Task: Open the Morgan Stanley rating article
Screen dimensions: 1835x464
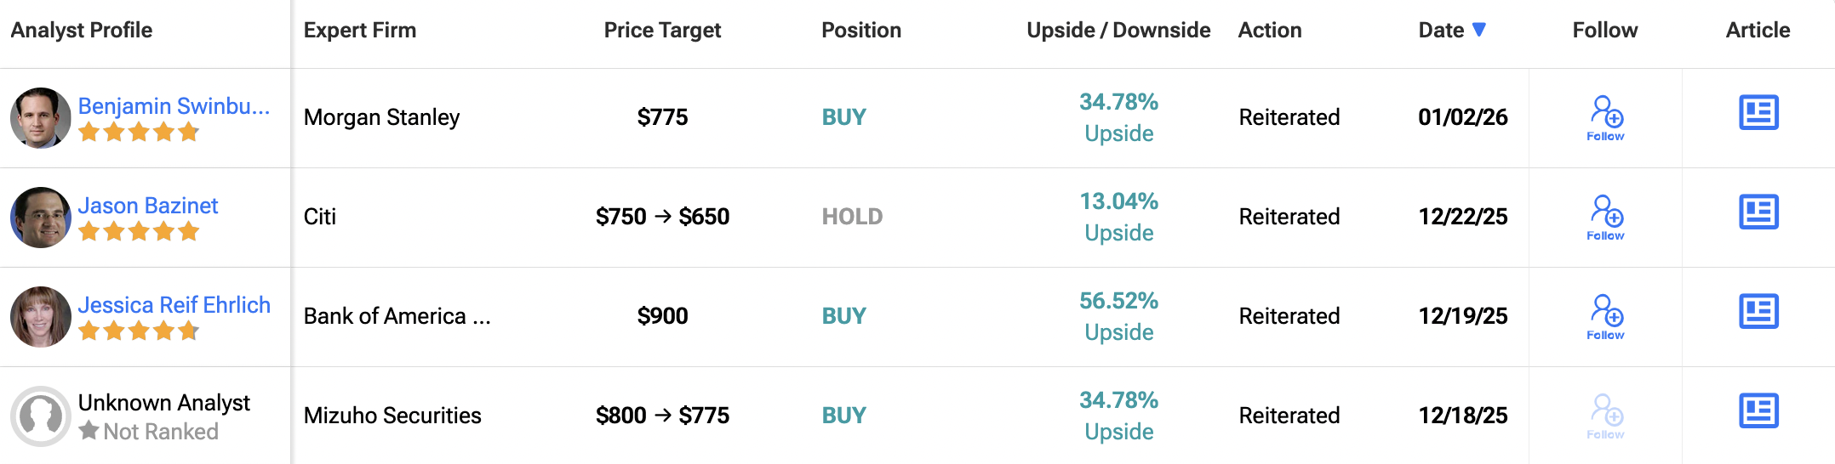Action: 1758,113
